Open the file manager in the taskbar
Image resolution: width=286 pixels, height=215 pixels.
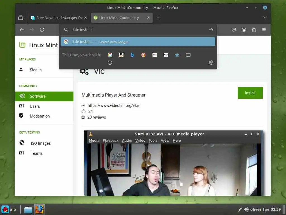point(28,210)
